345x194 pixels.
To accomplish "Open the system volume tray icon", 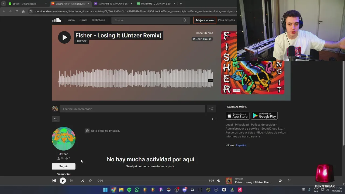I will point(327,190).
